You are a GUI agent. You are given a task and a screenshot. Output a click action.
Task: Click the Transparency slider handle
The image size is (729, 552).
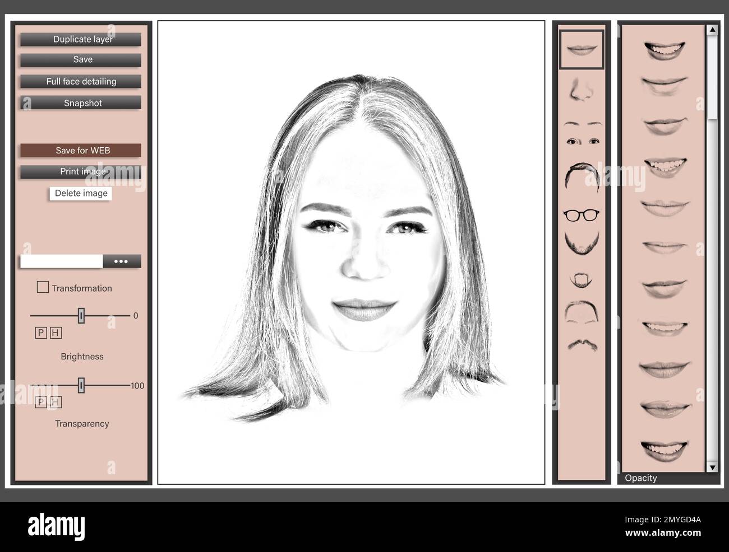(81, 385)
